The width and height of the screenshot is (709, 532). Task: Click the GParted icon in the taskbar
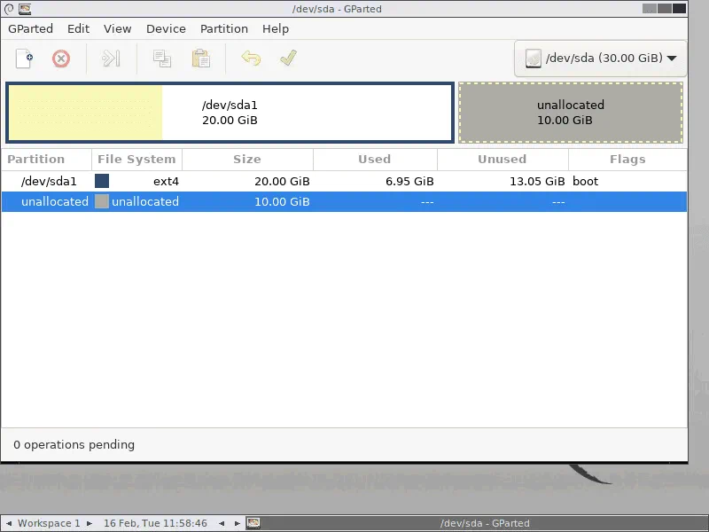[x=253, y=523]
